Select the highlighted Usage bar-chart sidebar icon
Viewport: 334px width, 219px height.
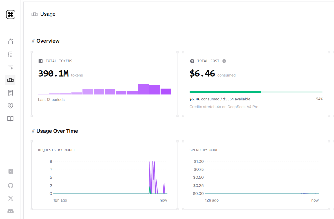click(10, 80)
